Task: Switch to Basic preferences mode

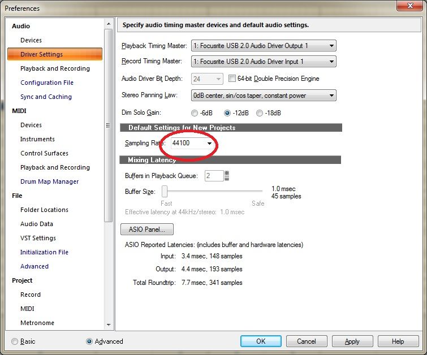Action: point(15,341)
